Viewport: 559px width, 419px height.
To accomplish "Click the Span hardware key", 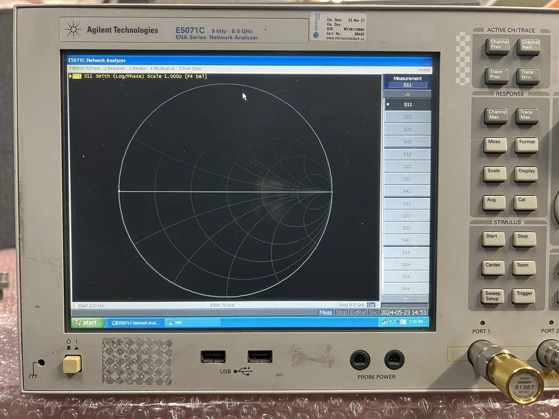I will click(x=524, y=268).
